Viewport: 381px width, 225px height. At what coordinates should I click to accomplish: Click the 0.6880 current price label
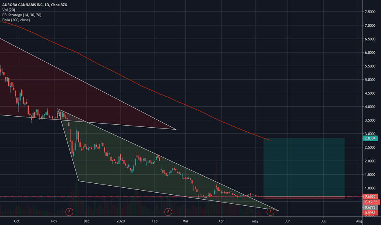(x=370, y=196)
